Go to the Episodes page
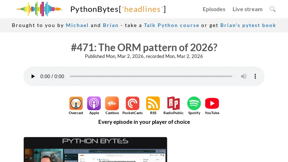 coord(214,9)
